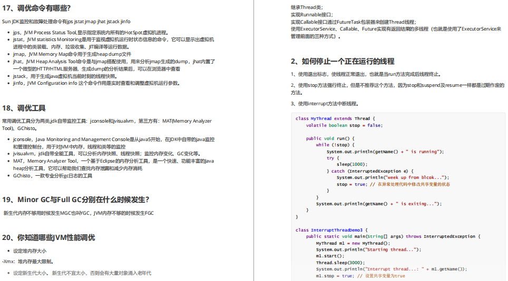The height and width of the screenshot is (281, 508).
Task: Click the bullet '设定新生代大小'
Action: 82,273
